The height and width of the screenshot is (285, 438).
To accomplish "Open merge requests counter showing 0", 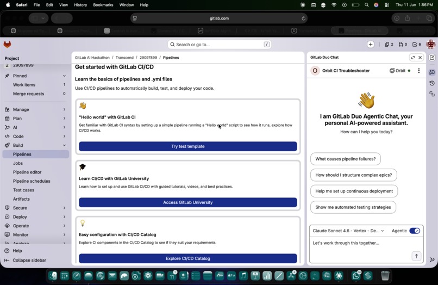I will tap(403, 45).
